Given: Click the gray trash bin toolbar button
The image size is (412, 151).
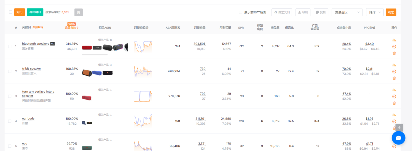Looking at the screenshot, I should [x=78, y=12].
